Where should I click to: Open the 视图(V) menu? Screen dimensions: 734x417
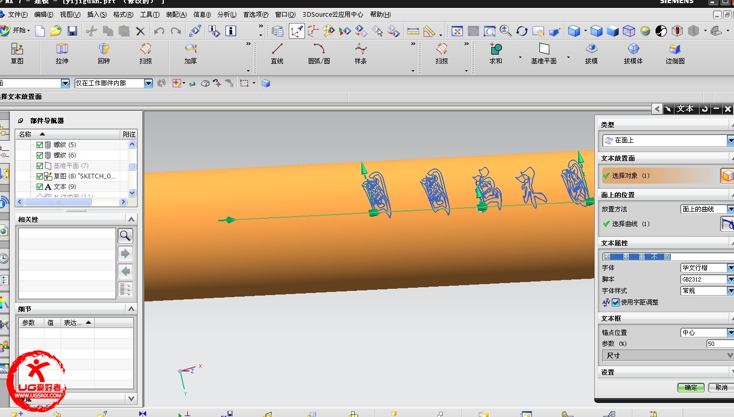point(70,15)
